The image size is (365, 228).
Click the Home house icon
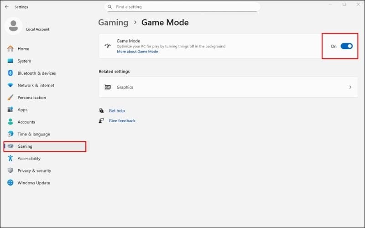10,49
